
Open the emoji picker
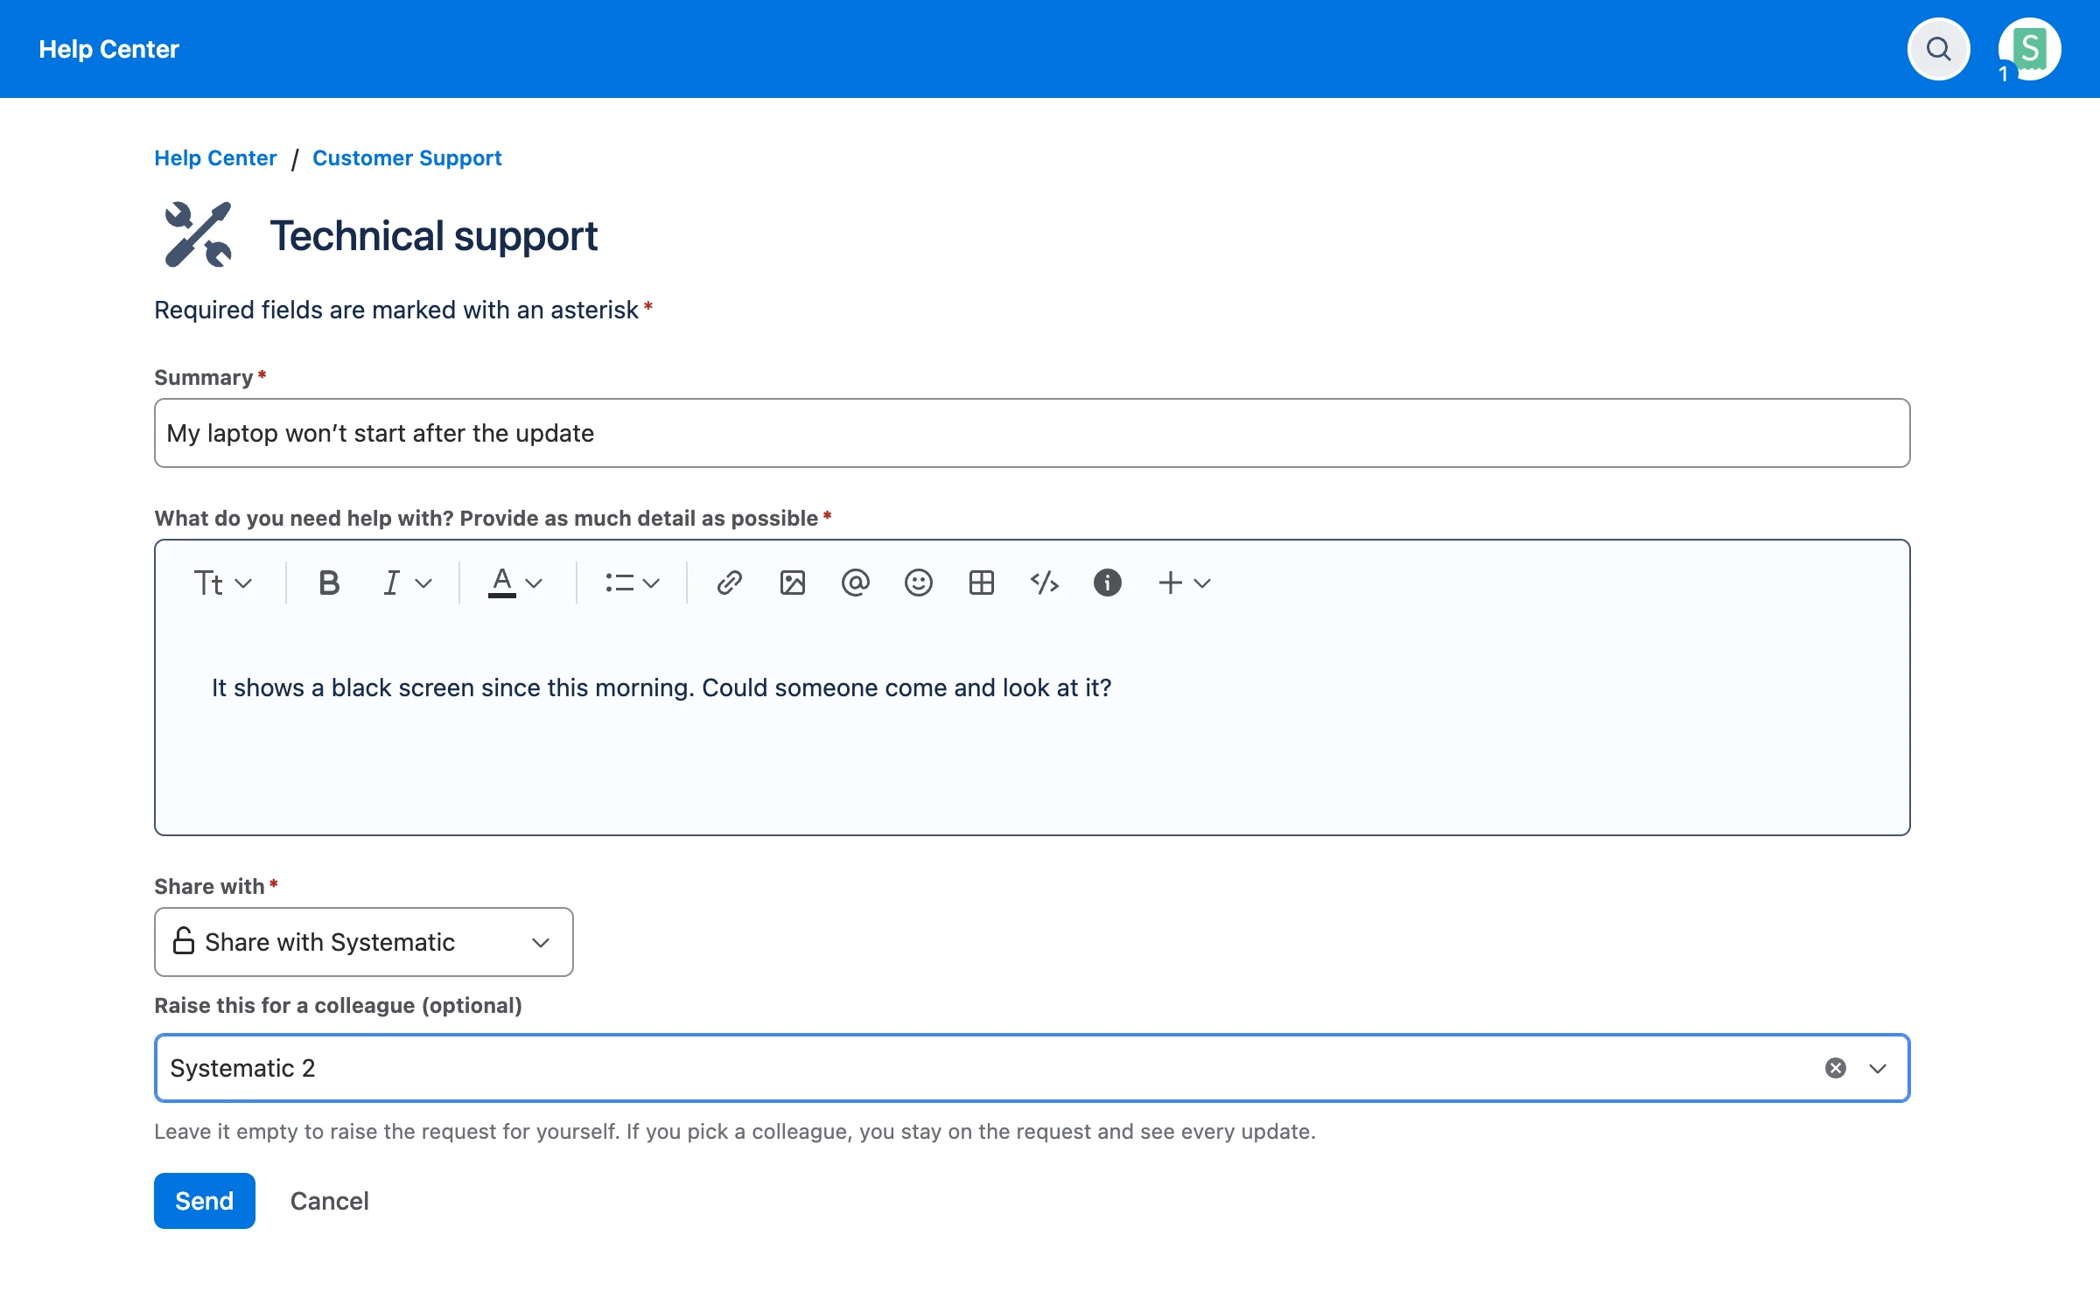(x=918, y=583)
